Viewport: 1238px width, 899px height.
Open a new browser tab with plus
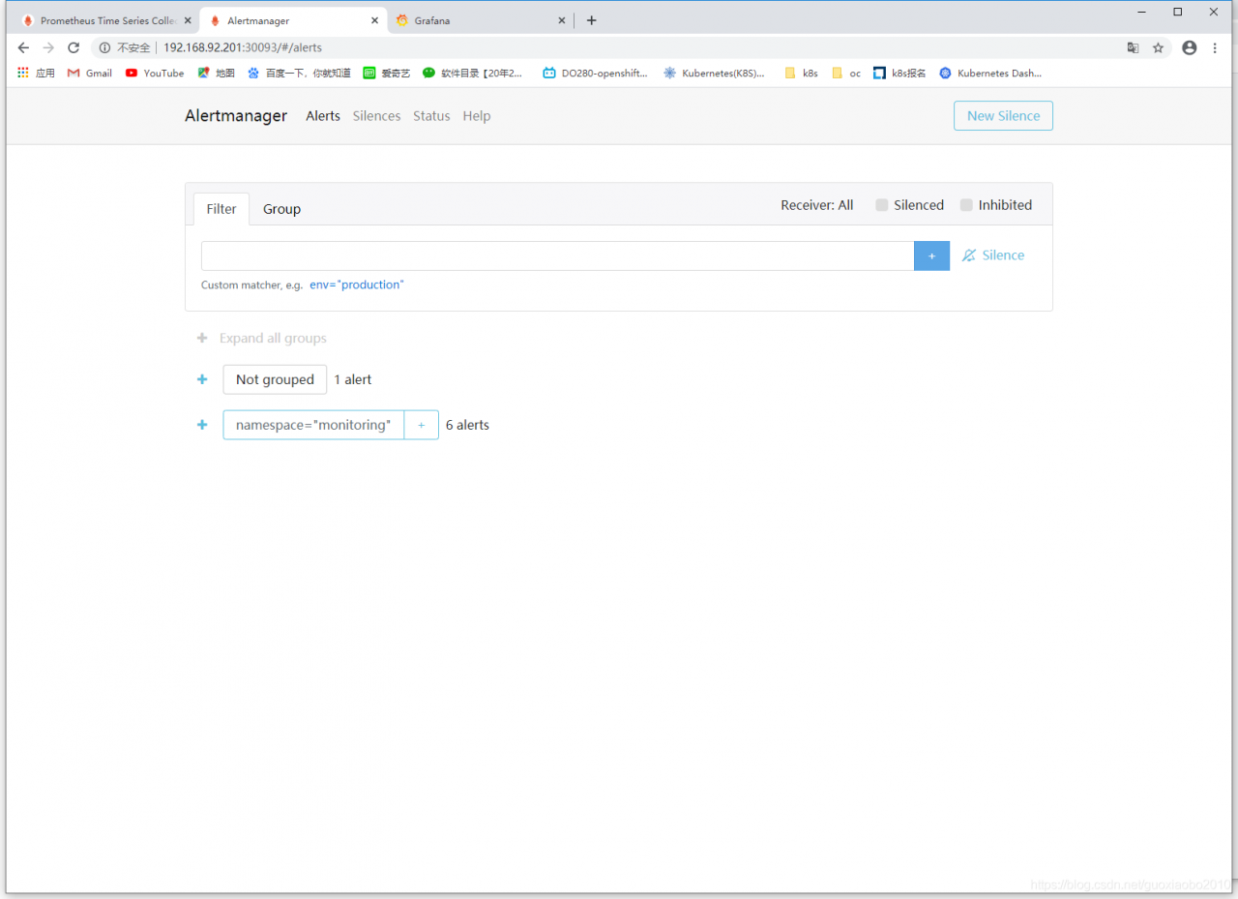click(592, 20)
